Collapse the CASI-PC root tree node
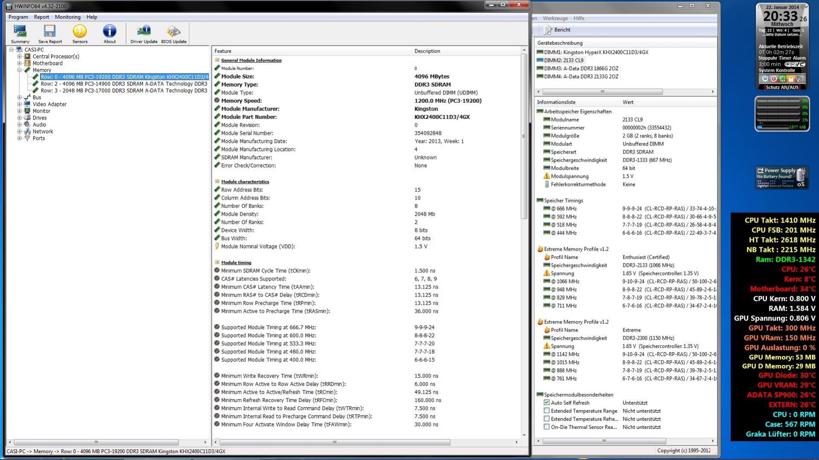The image size is (819, 460). tap(11, 49)
